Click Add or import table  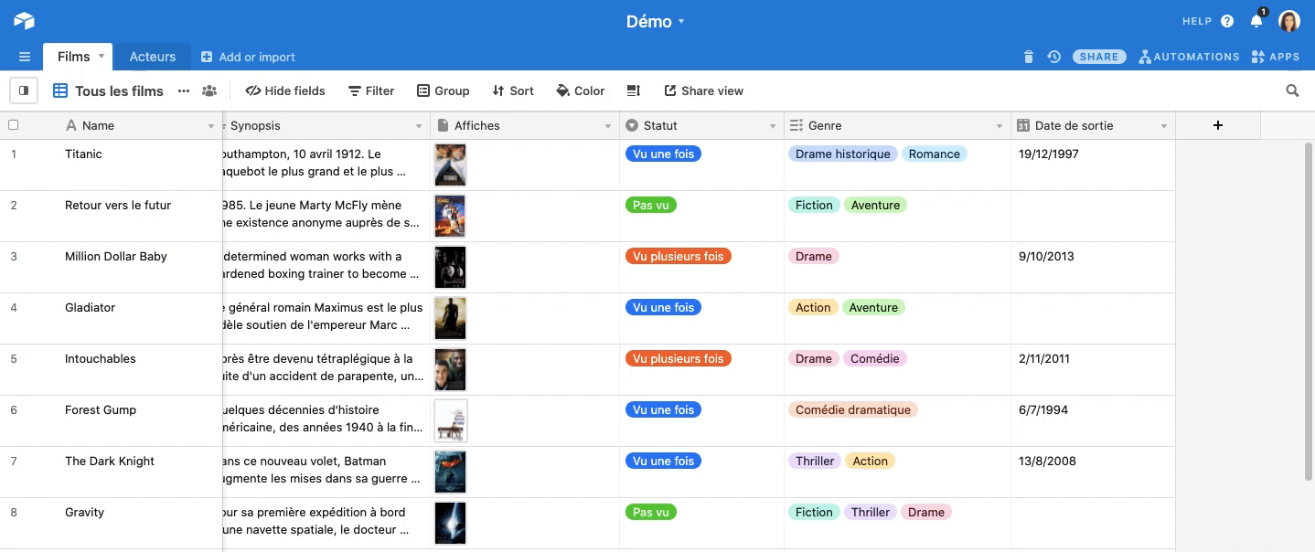point(248,57)
